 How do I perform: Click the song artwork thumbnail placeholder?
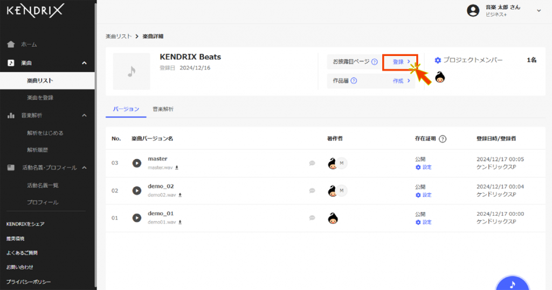point(132,71)
